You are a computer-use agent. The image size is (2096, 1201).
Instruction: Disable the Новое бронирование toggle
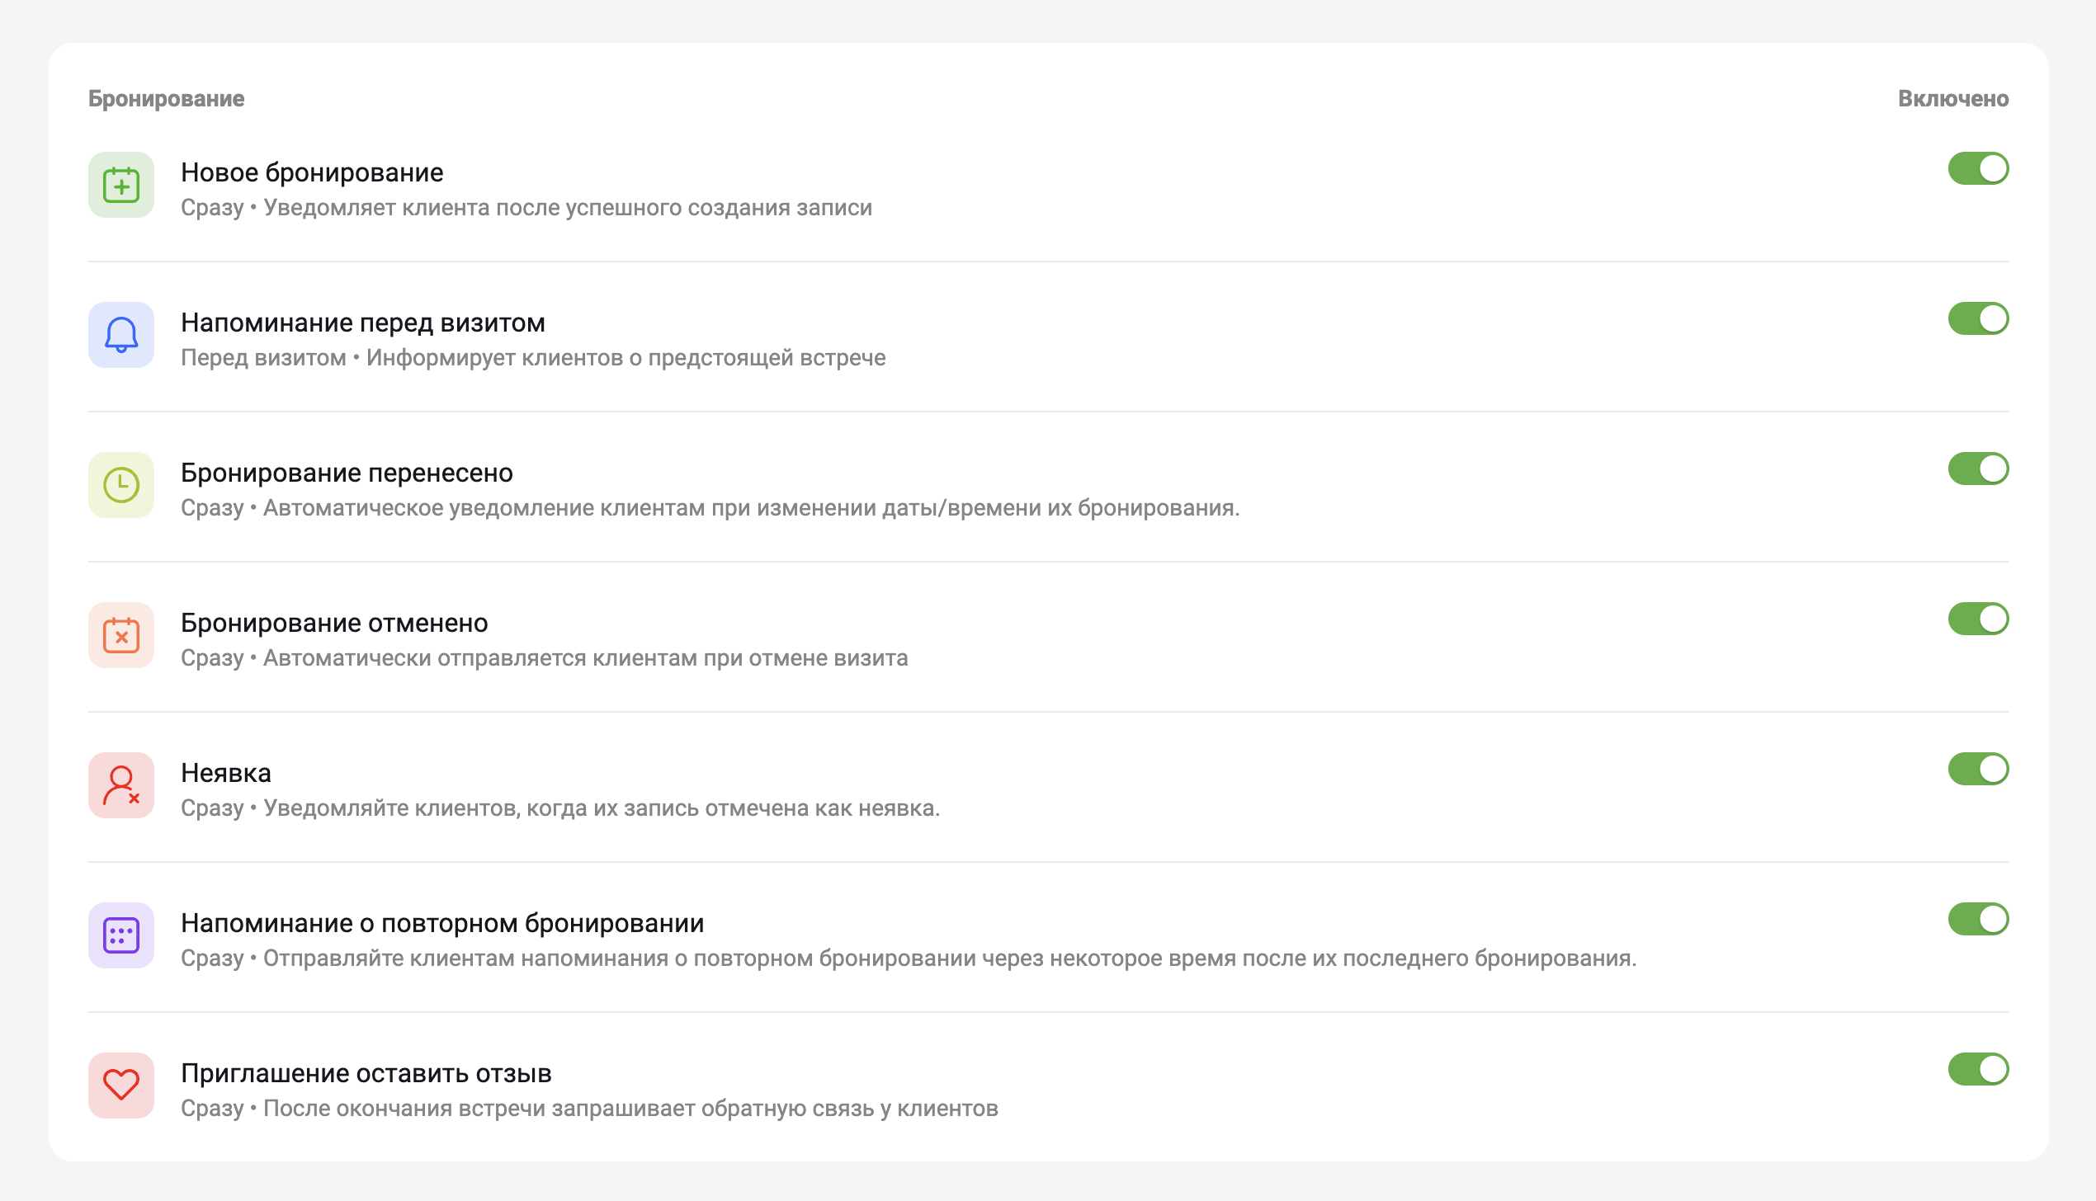[1978, 168]
